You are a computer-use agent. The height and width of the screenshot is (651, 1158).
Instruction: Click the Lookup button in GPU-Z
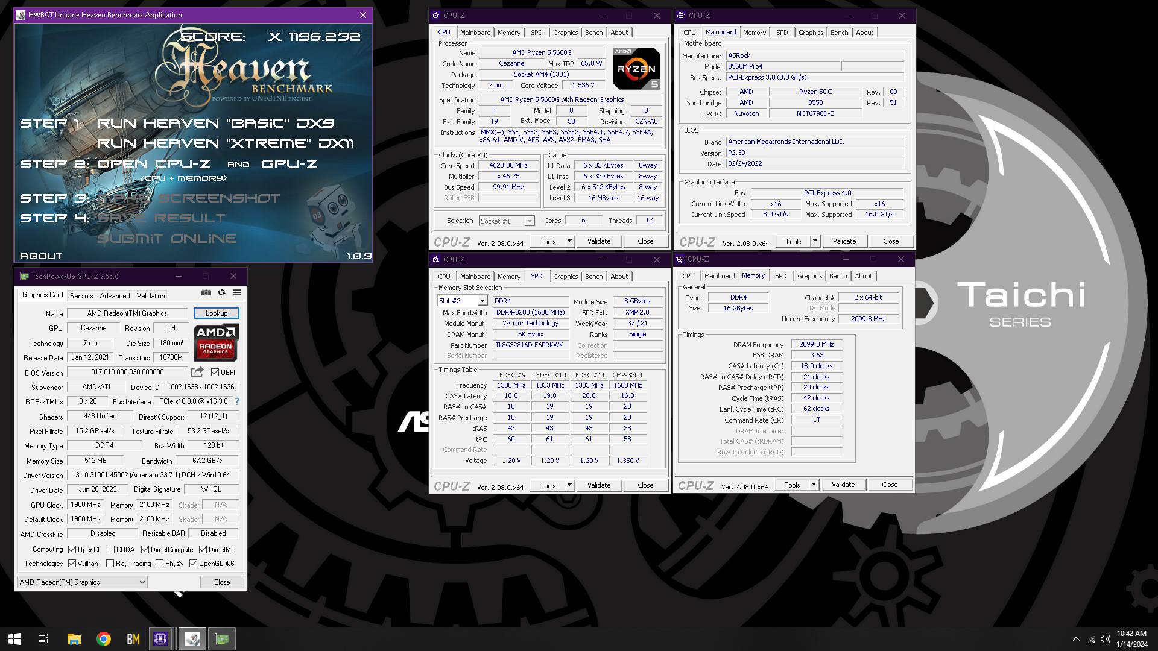click(217, 313)
